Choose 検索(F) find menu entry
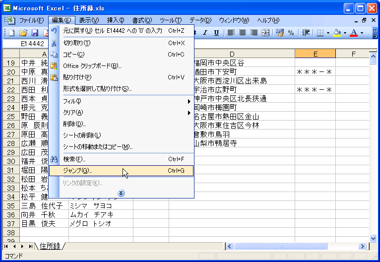The height and width of the screenshot is (262, 380). click(x=121, y=159)
